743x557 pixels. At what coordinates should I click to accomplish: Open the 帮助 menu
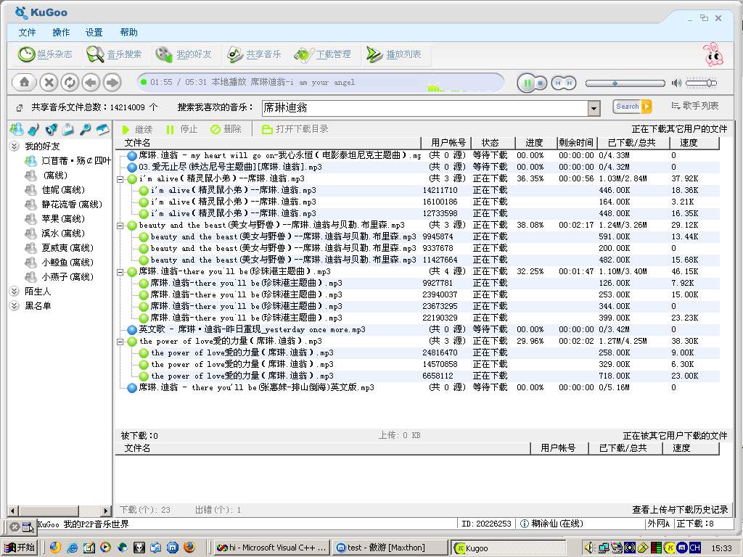click(x=128, y=32)
